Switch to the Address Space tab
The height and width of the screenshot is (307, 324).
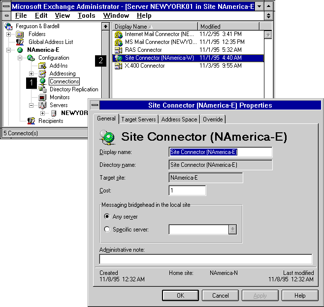(179, 119)
